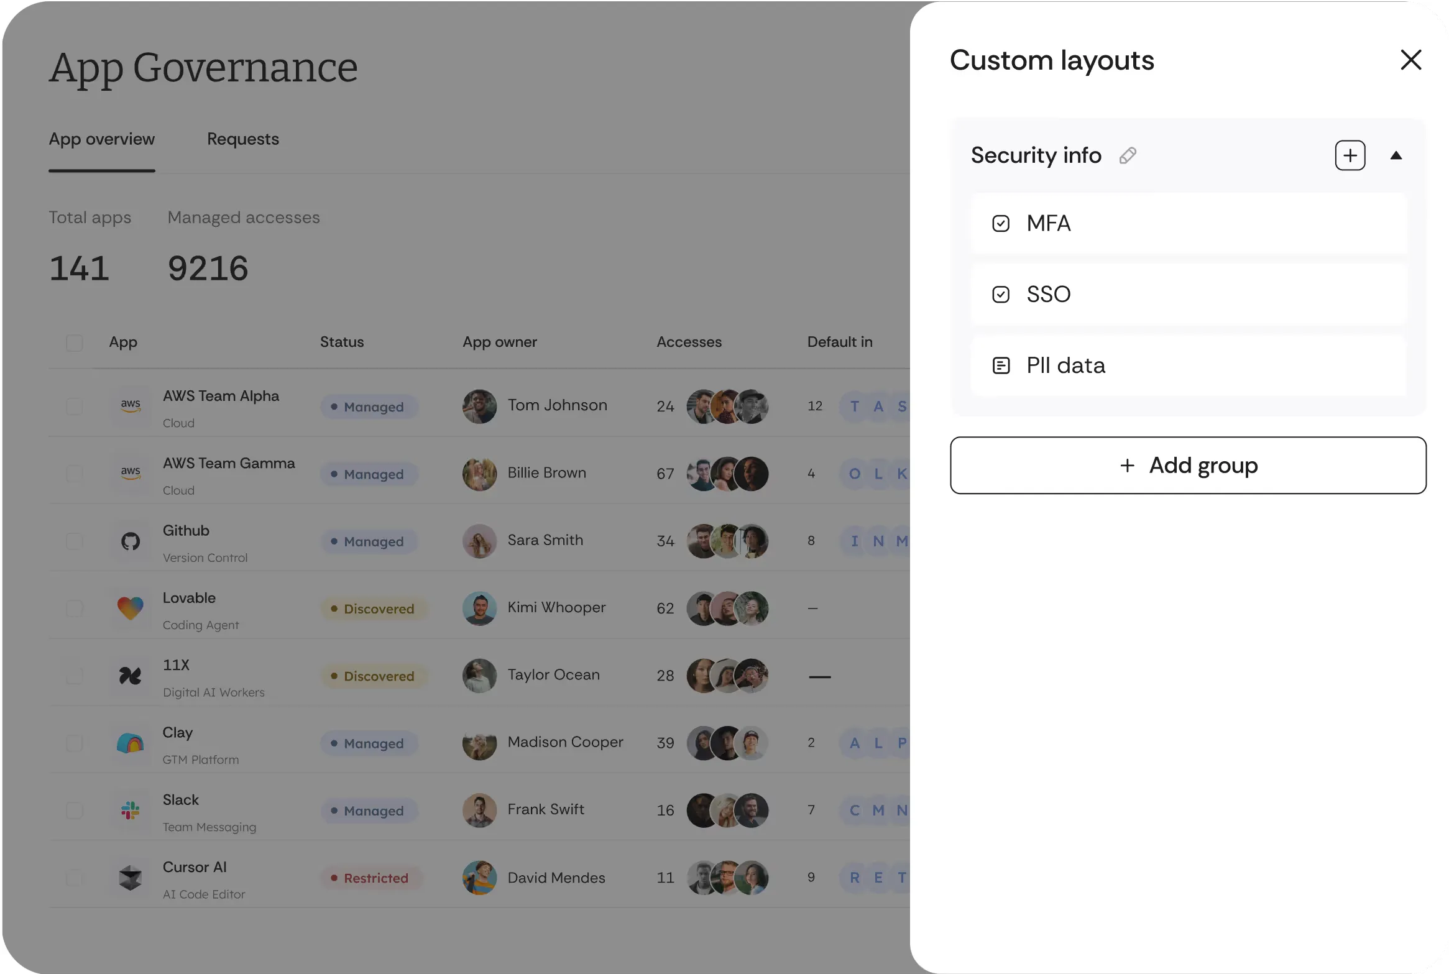Select the Cursor AI row checkbox

pos(74,878)
